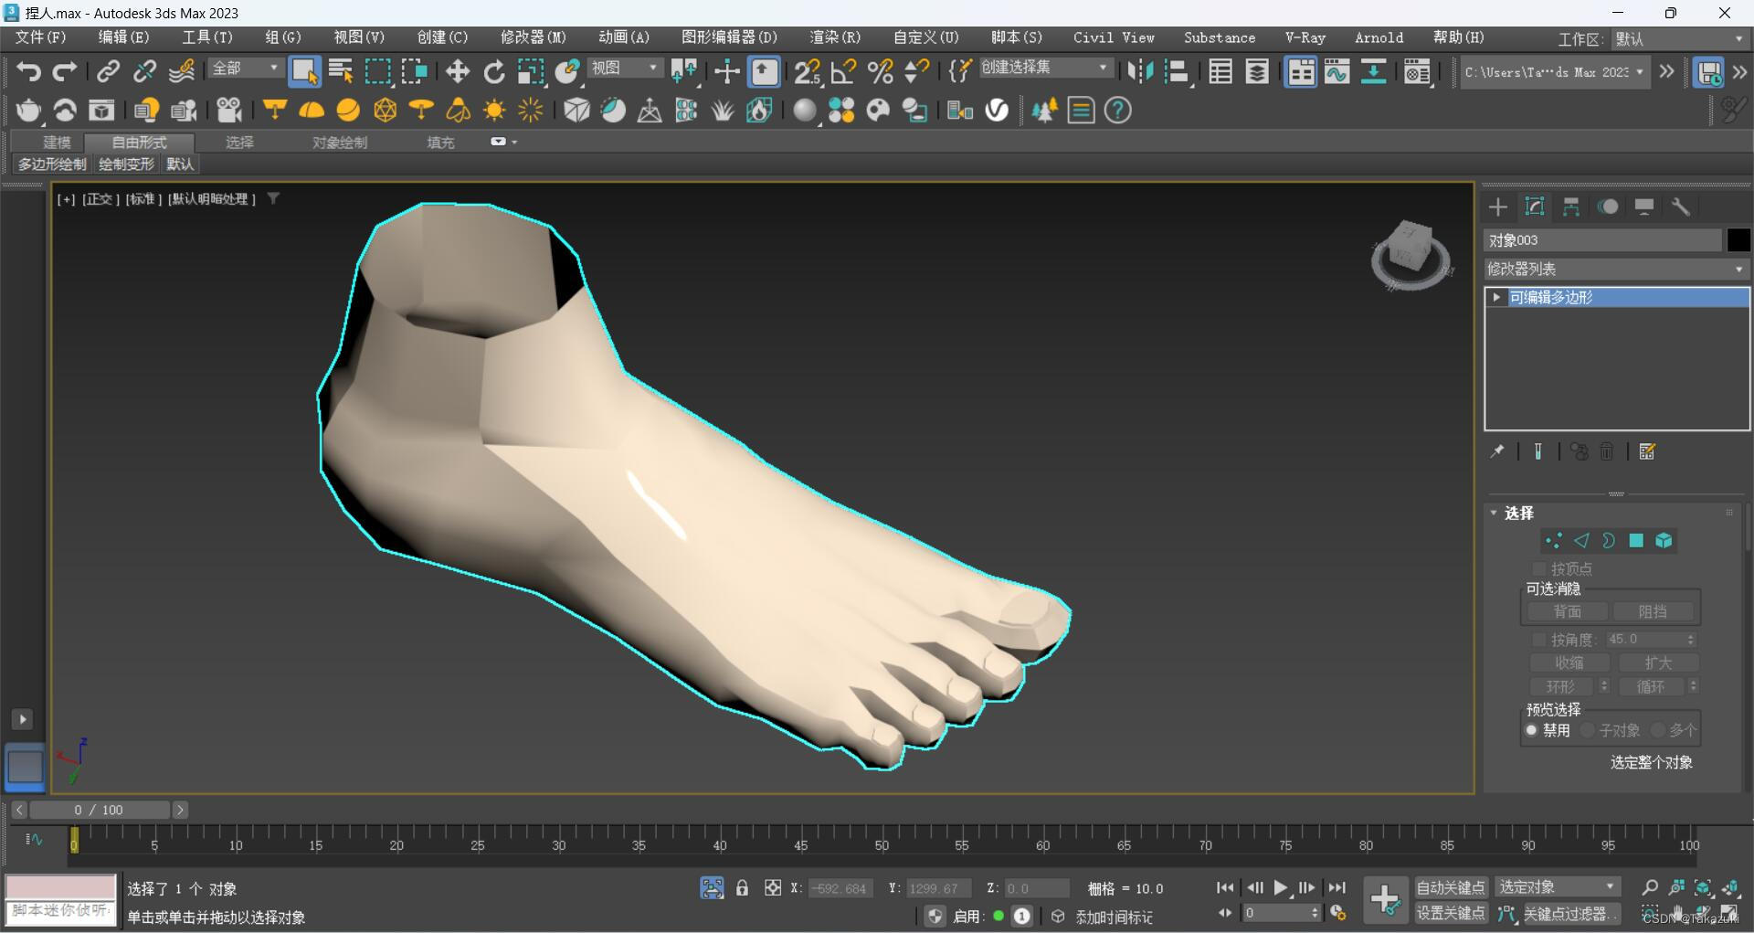Select Polygon sub-object level icon
1754x933 pixels.
pos(1636,541)
